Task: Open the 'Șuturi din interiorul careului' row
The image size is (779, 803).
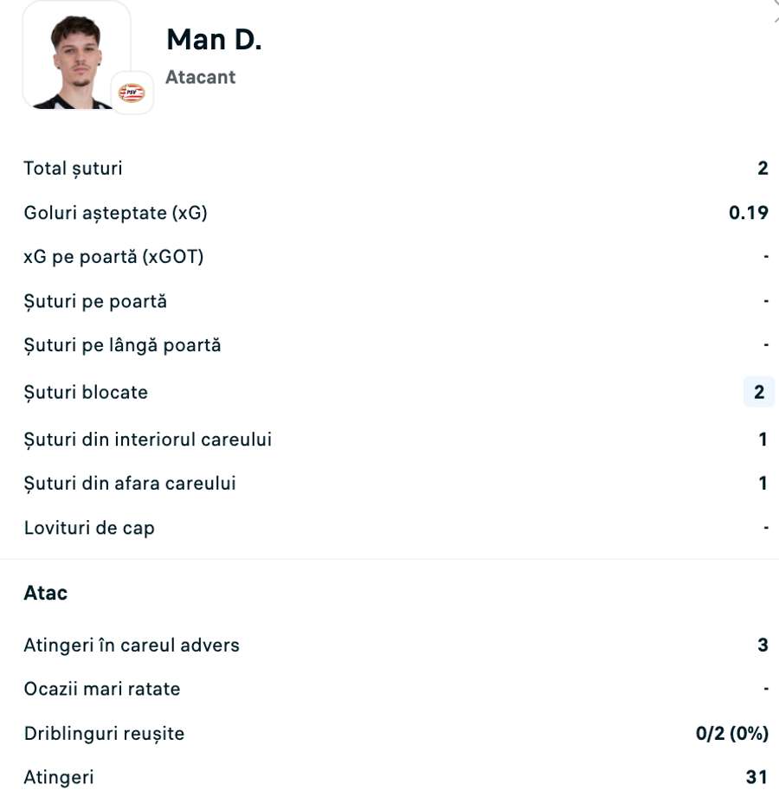Action: 389,439
